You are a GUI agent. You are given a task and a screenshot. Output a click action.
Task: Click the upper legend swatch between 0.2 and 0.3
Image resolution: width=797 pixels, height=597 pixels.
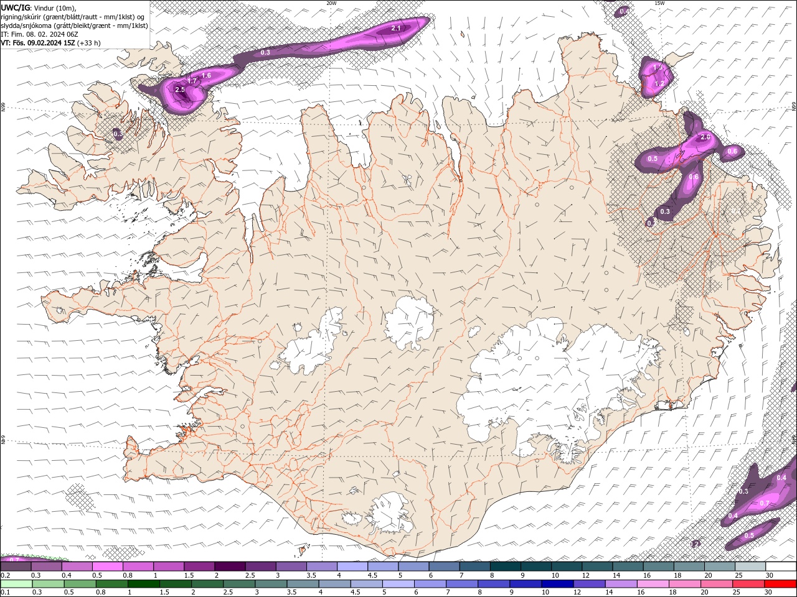tap(16, 567)
